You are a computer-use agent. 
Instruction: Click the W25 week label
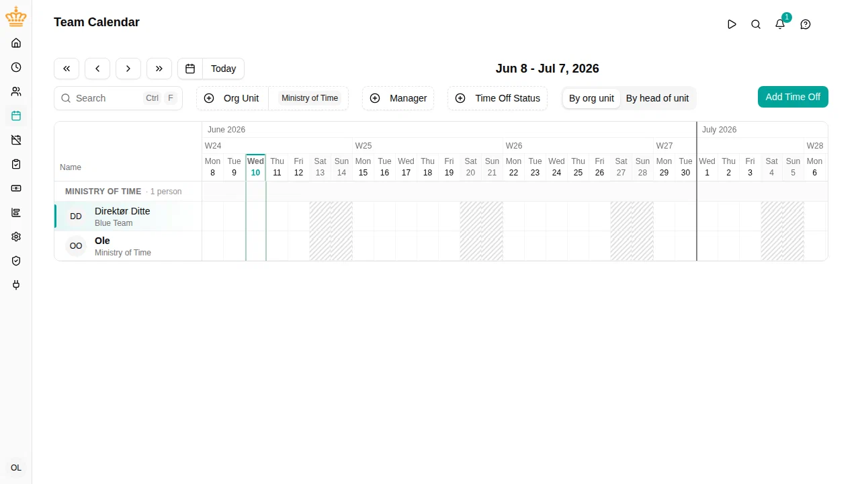point(363,146)
